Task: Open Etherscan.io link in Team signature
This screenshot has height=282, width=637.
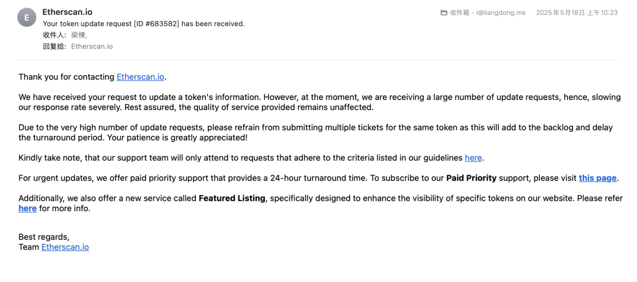Action: (x=65, y=247)
